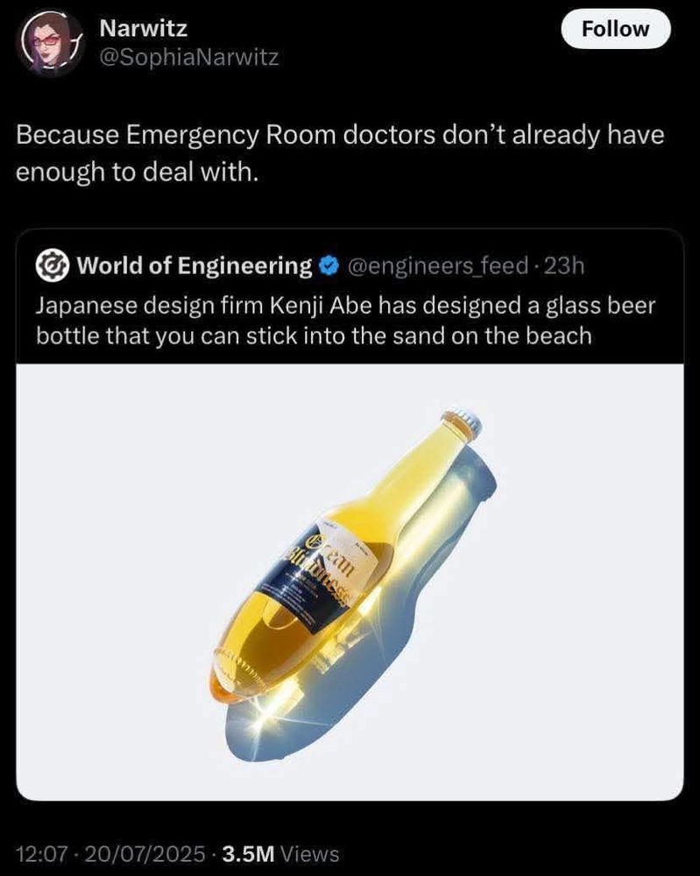
Task: Open the quoted tweet's card header area
Action: (350, 296)
